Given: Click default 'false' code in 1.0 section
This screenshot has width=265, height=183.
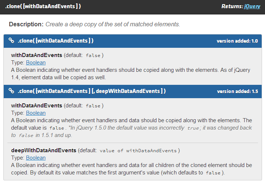Looking at the screenshot, I should tap(93, 56).
